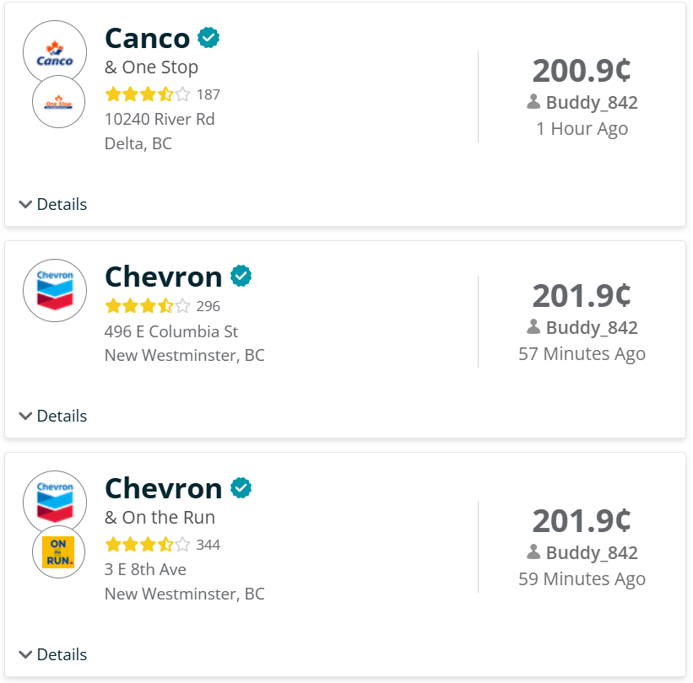Expand Details for Columbia St Chevron
The width and height of the screenshot is (693, 683).
[53, 416]
